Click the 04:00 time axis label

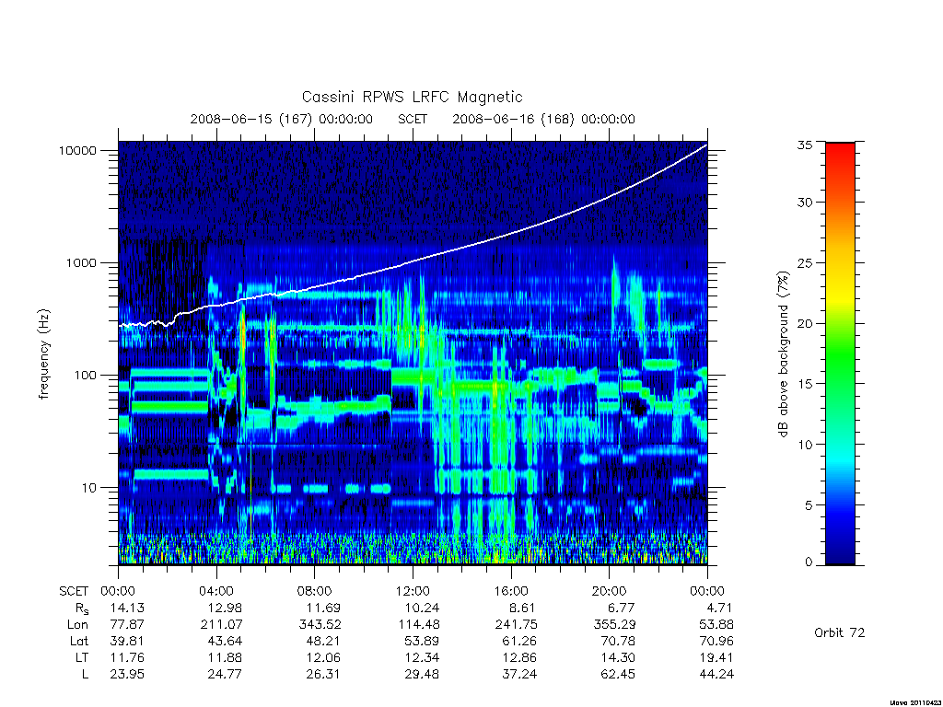[x=216, y=591]
